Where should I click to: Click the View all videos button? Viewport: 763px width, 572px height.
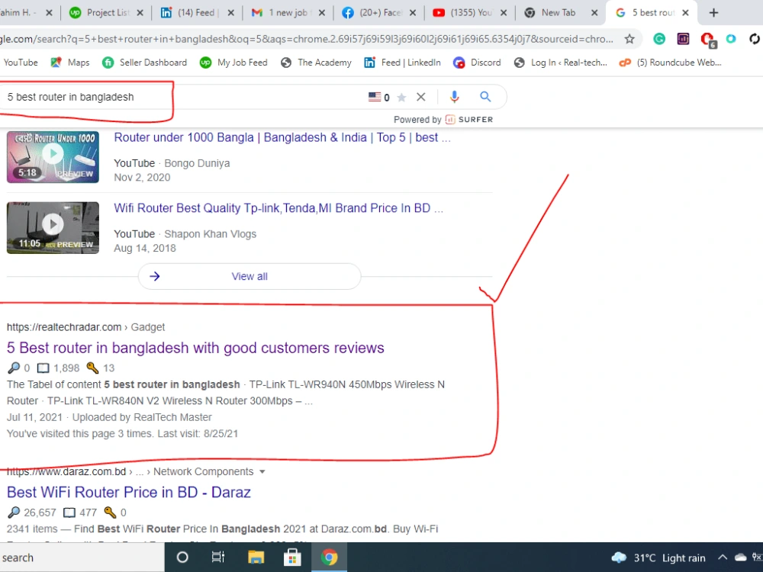pyautogui.click(x=250, y=276)
